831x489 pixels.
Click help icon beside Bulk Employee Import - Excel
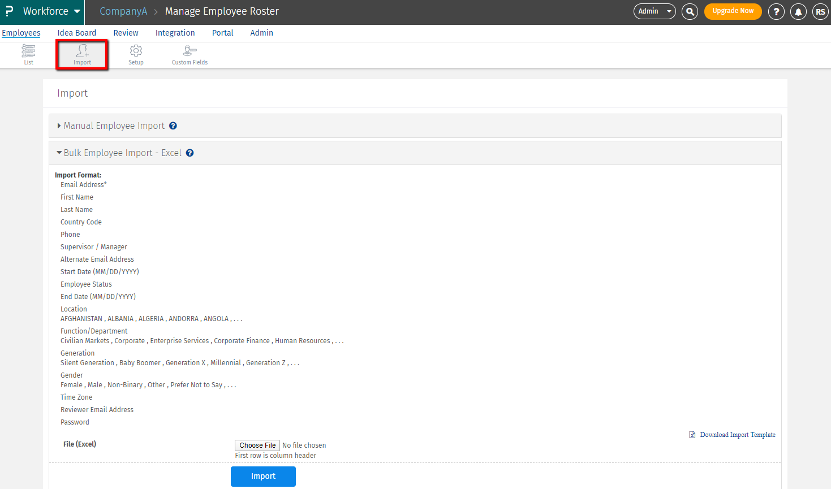point(190,153)
